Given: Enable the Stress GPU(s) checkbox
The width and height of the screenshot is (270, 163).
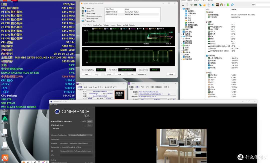Looking at the screenshot, I should [x=85, y=21].
